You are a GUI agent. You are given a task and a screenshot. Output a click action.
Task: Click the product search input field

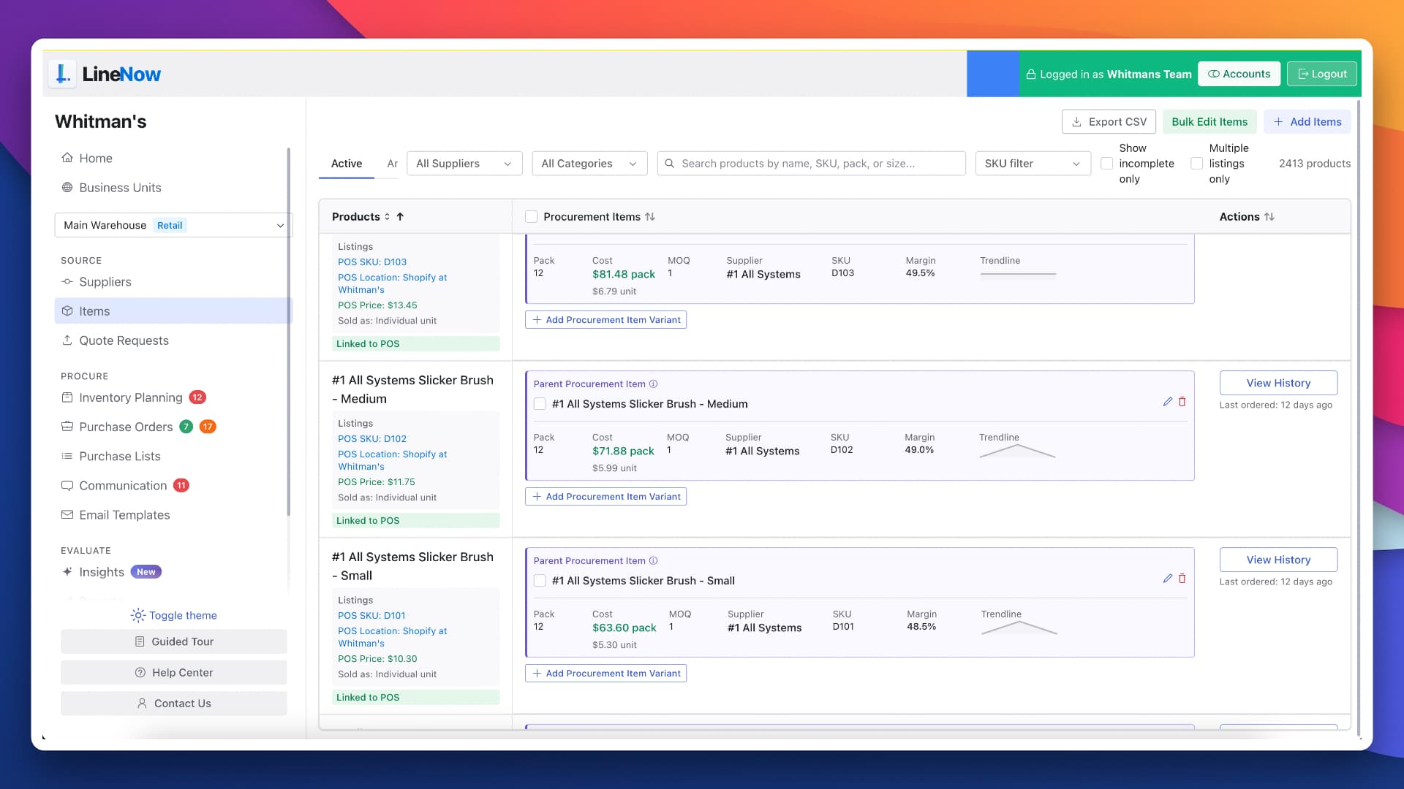(812, 164)
